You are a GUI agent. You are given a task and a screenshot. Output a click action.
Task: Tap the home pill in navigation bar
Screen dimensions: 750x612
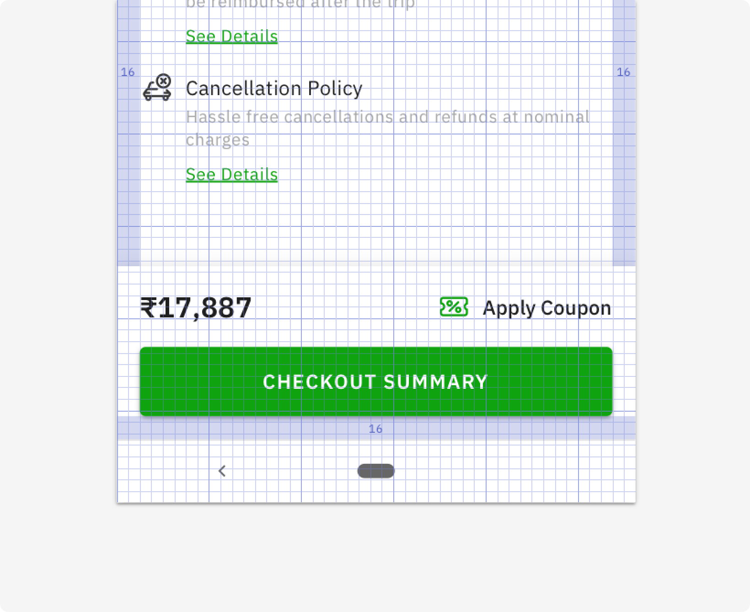point(376,471)
